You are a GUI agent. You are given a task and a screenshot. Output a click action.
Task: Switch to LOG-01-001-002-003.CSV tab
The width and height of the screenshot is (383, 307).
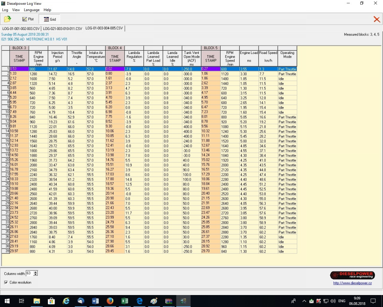tap(21, 29)
